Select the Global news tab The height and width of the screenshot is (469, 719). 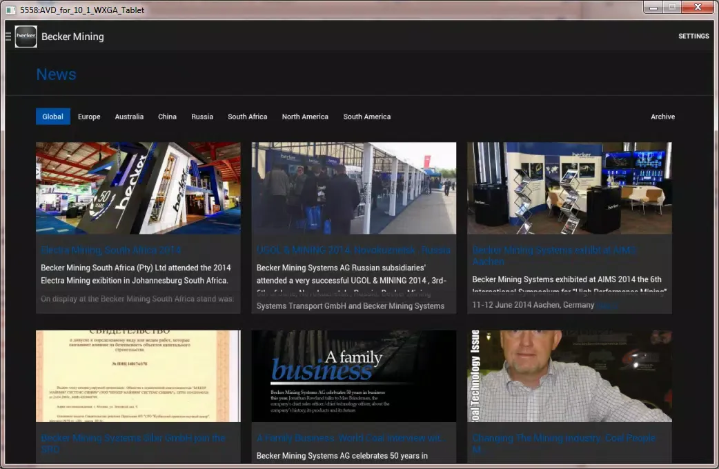(x=53, y=117)
